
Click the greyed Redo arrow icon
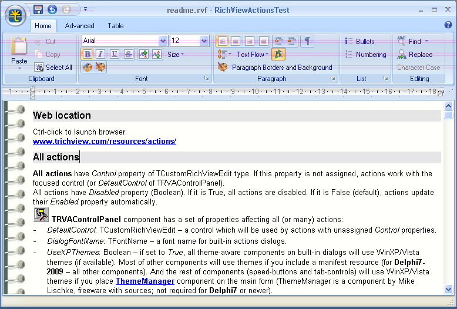coord(66,9)
